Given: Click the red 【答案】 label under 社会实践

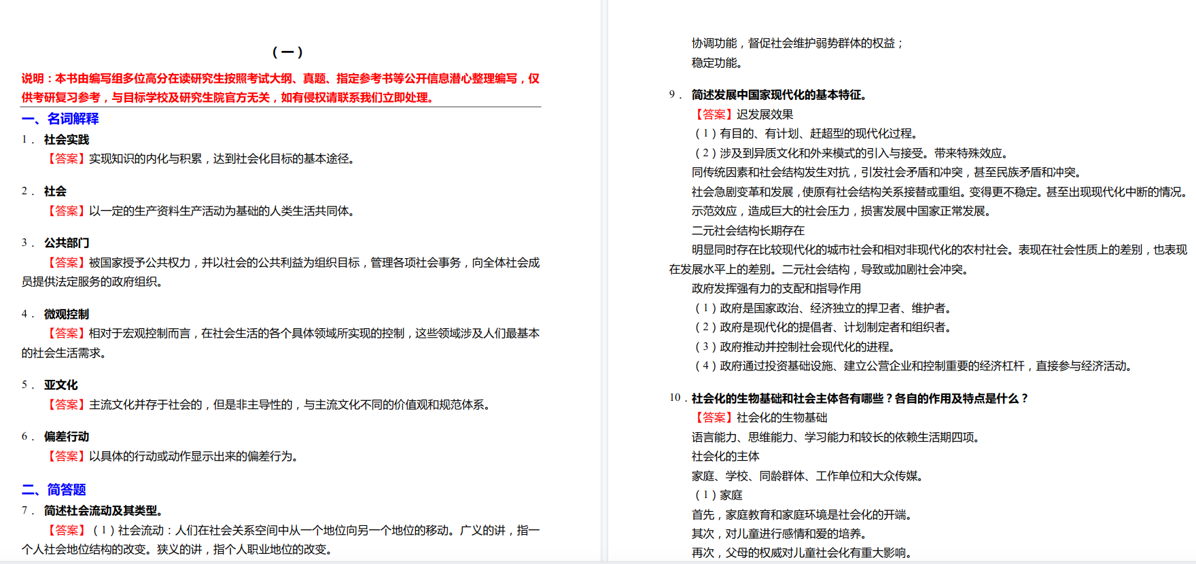Looking at the screenshot, I should pyautogui.click(x=67, y=158).
